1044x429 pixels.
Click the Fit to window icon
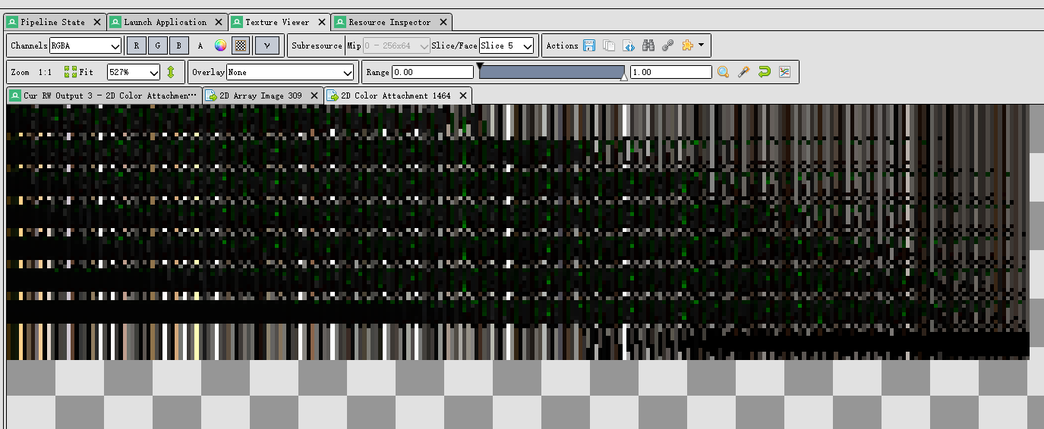click(x=71, y=72)
